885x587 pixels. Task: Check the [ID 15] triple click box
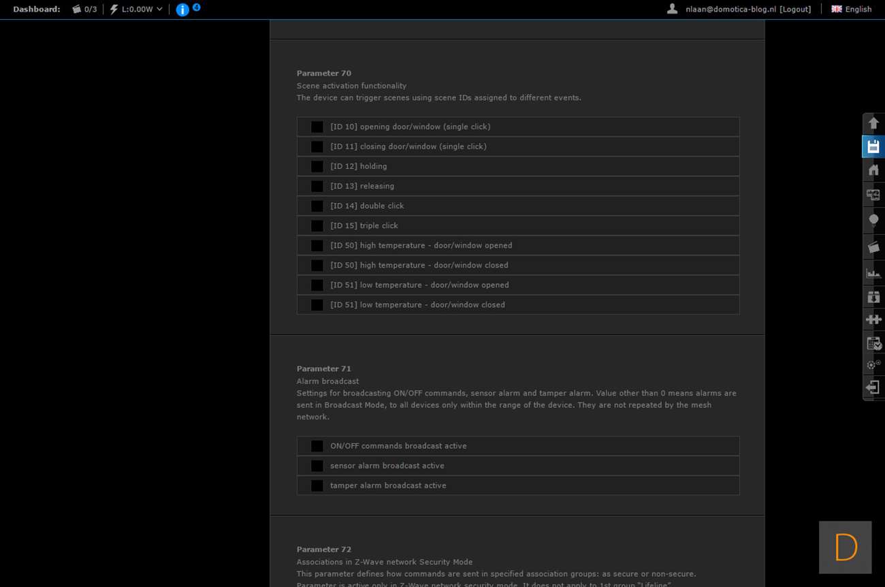click(317, 225)
